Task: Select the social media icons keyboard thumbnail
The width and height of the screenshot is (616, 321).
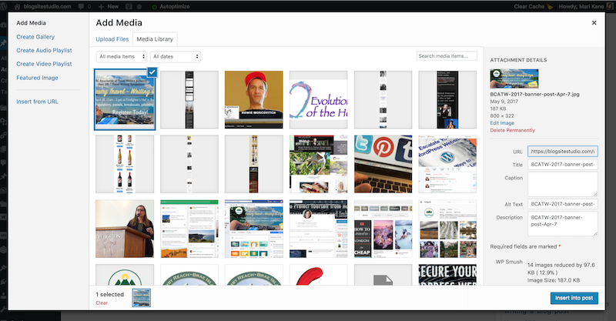Action: coord(383,164)
